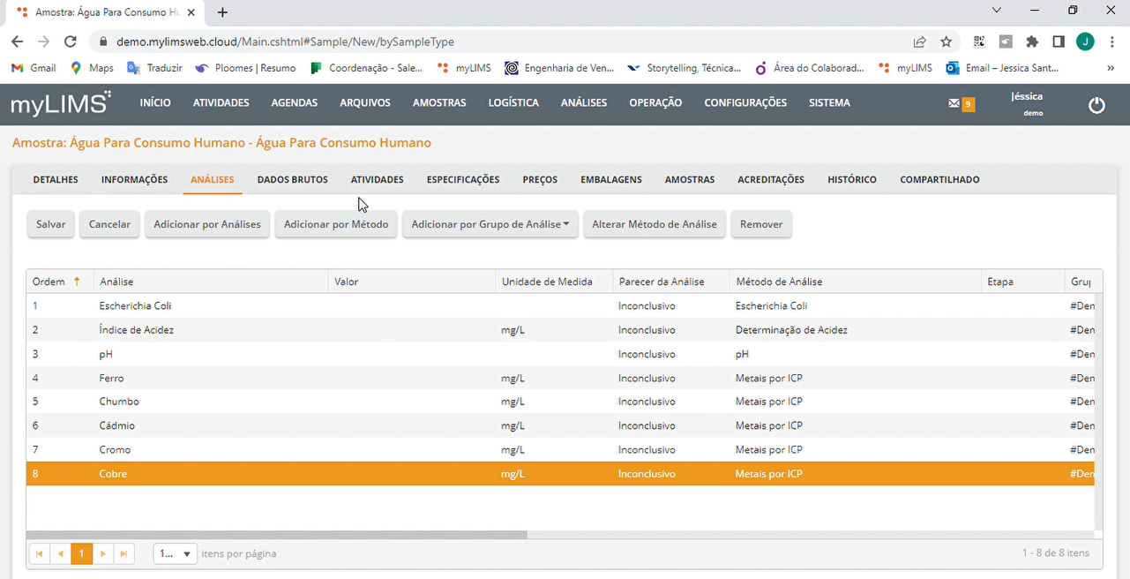The image size is (1130, 579).
Task: Open the Chrome profile J avatar
Action: click(1085, 41)
